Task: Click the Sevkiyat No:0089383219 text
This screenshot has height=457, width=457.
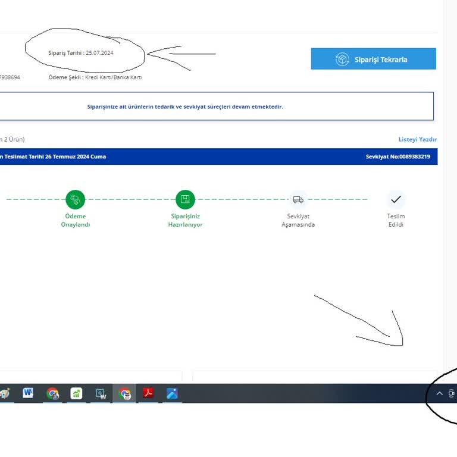Action: [x=398, y=156]
